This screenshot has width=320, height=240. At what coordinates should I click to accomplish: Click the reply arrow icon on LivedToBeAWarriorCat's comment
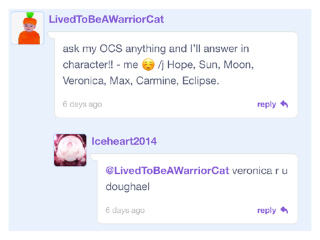point(284,104)
